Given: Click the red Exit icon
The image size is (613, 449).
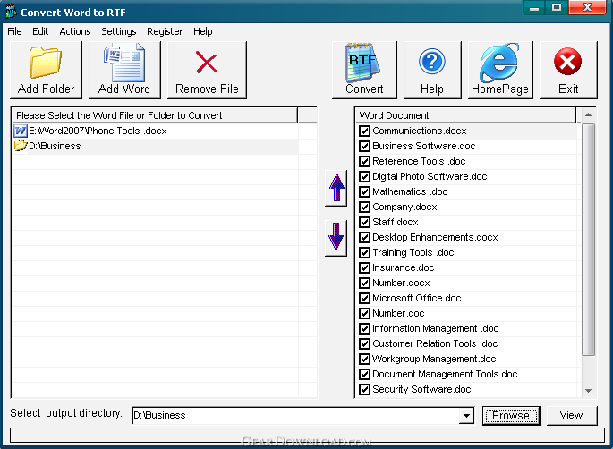Looking at the screenshot, I should click(x=567, y=62).
